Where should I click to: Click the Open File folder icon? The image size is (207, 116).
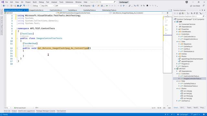pos(15,6)
